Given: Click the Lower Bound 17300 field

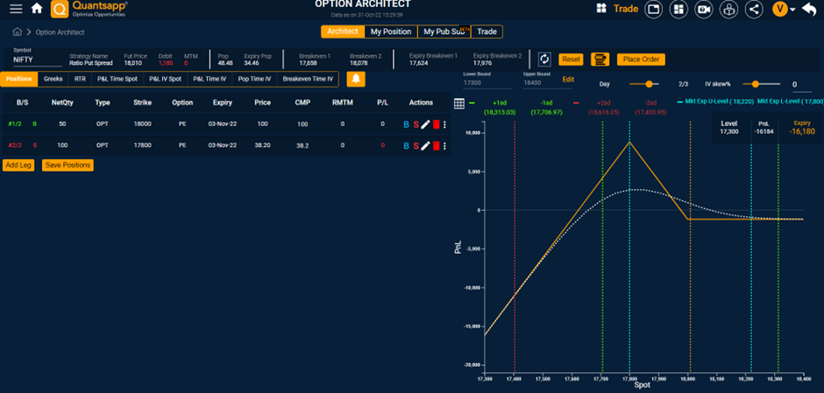Looking at the screenshot, I should [x=487, y=83].
